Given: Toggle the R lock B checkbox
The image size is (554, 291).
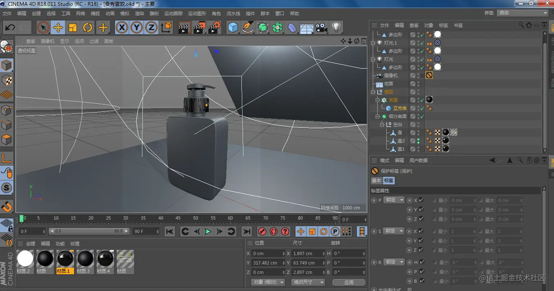Looking at the screenshot, I should click(x=421, y=281).
